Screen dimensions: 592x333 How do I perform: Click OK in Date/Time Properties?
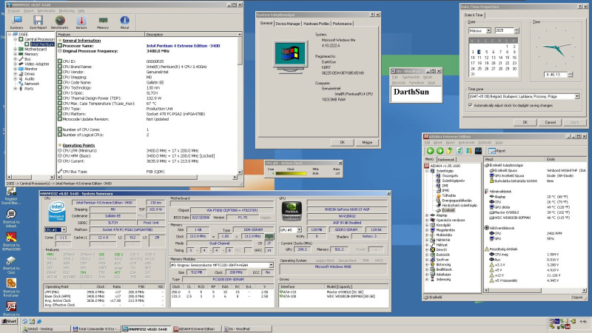[525, 122]
